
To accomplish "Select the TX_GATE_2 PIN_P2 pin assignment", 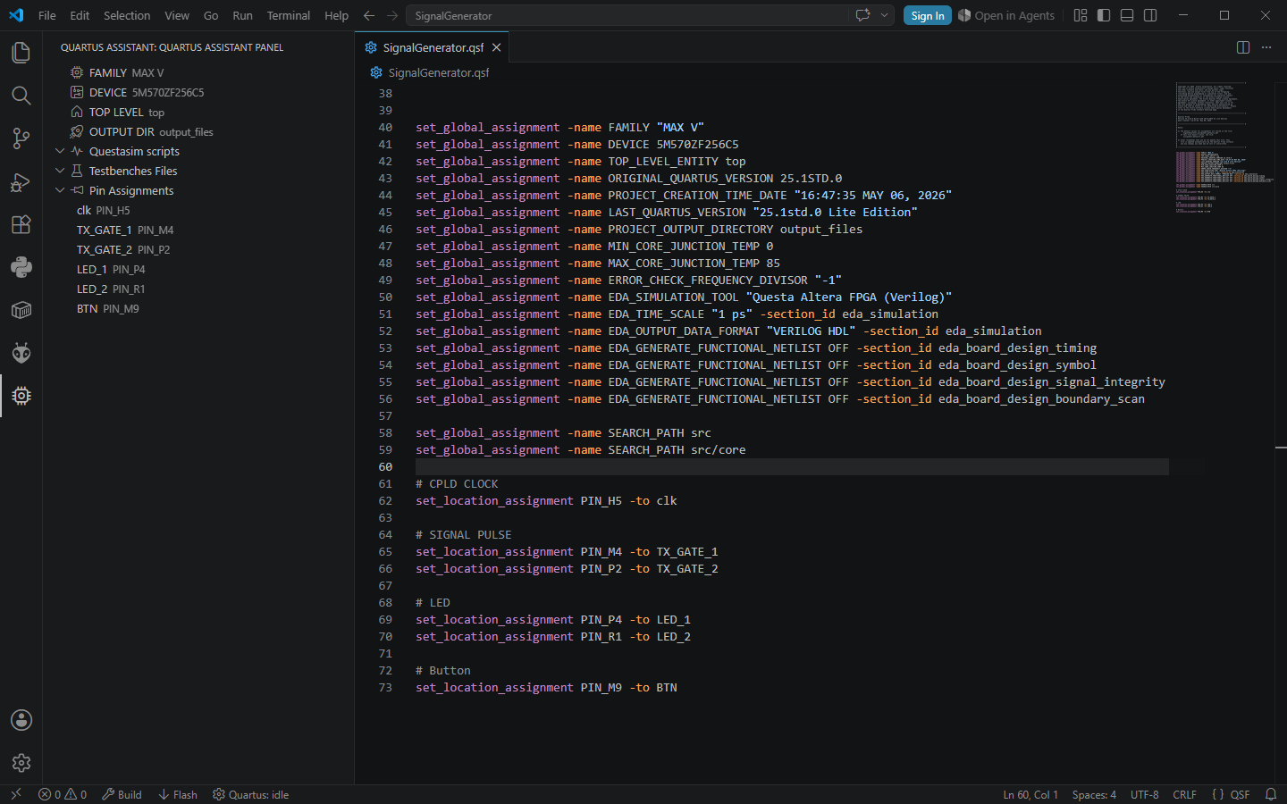I will [x=198, y=249].
